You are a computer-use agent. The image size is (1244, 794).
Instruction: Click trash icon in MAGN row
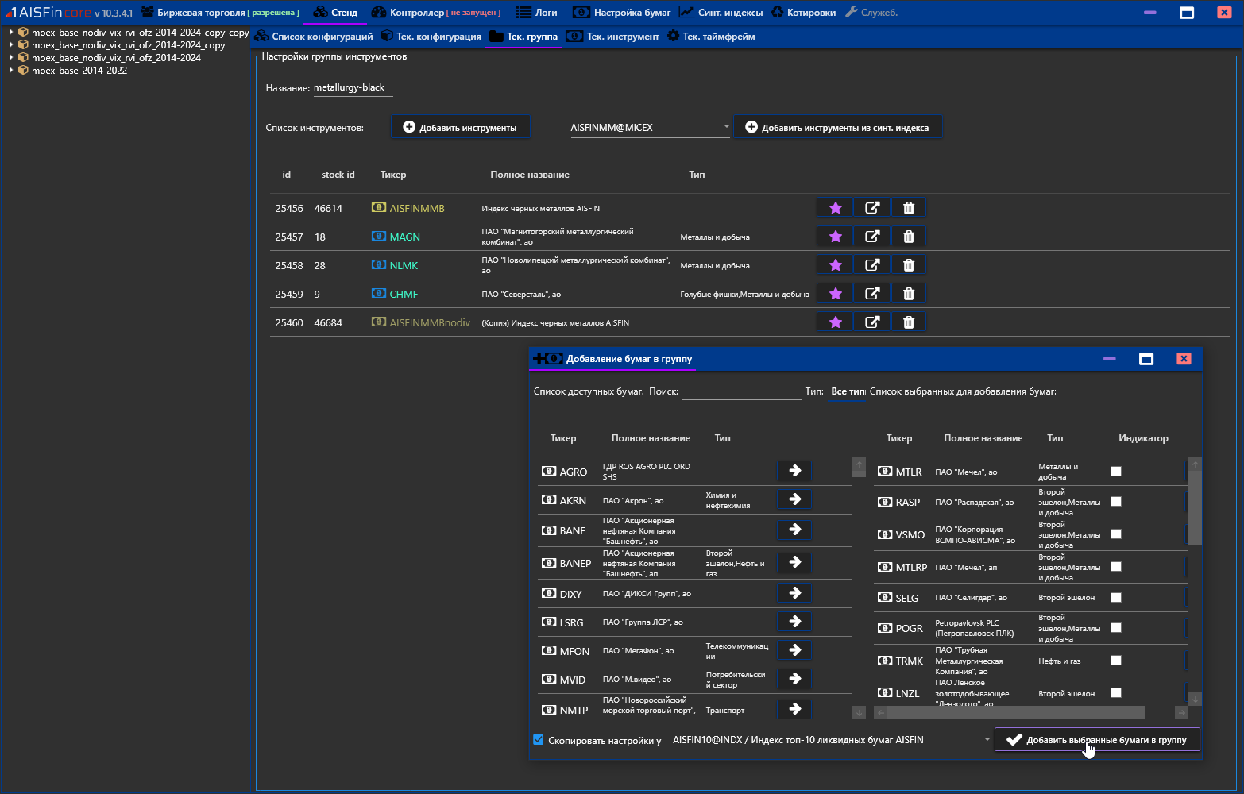908,237
